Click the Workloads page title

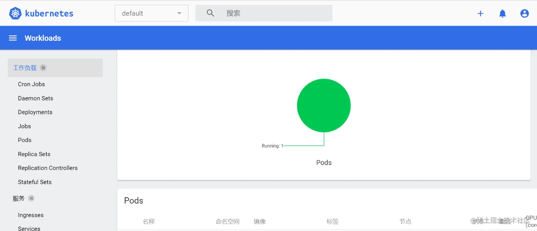point(43,38)
